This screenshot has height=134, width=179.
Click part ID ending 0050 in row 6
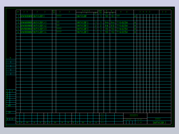pos(26,32)
